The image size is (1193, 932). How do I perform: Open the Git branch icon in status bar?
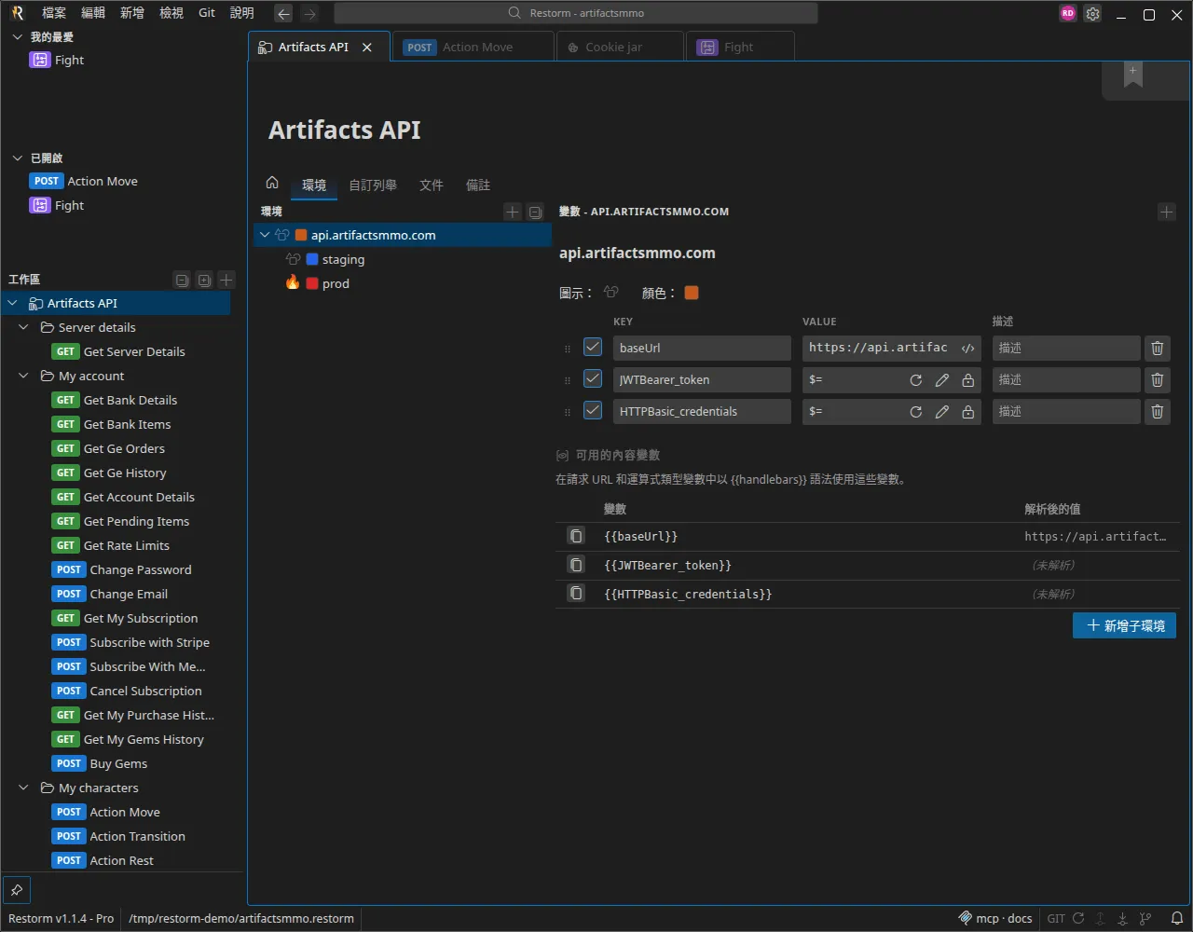point(1145,919)
